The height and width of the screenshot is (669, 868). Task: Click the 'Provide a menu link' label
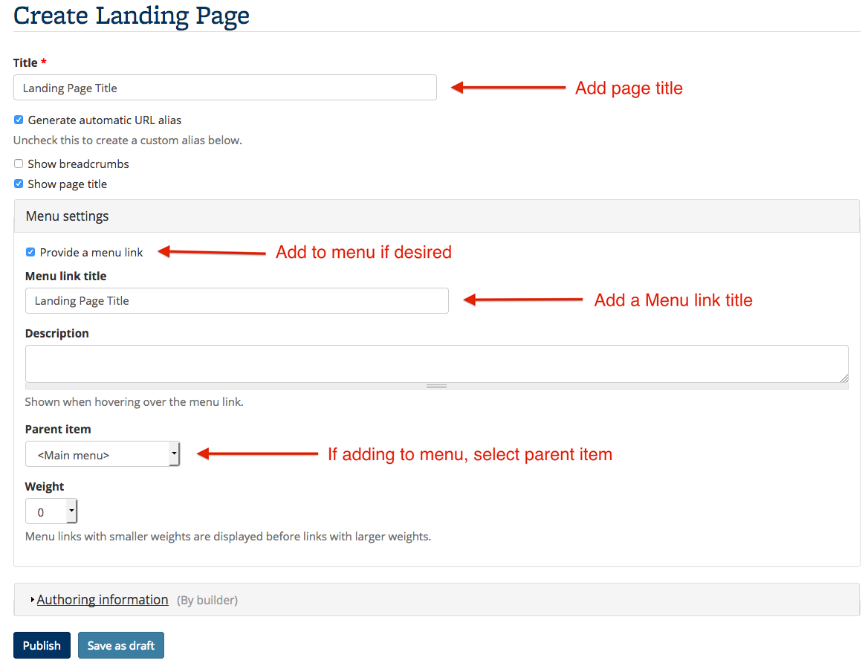tap(91, 253)
